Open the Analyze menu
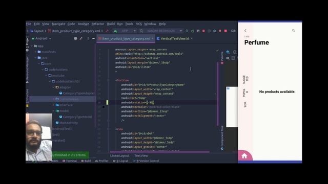 point(83,24)
